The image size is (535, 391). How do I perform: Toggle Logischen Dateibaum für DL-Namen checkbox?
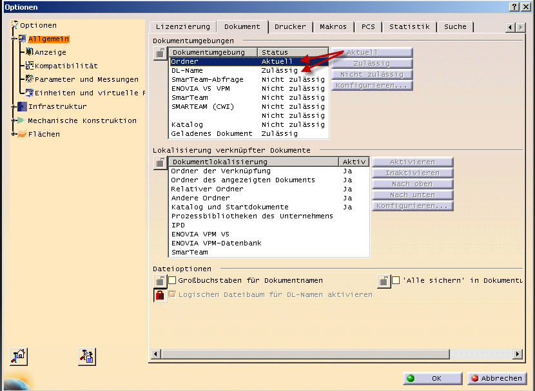(x=172, y=294)
